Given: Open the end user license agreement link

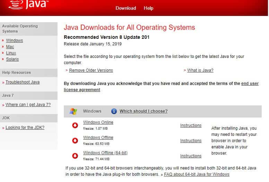Looking at the screenshot, I should [250, 84].
